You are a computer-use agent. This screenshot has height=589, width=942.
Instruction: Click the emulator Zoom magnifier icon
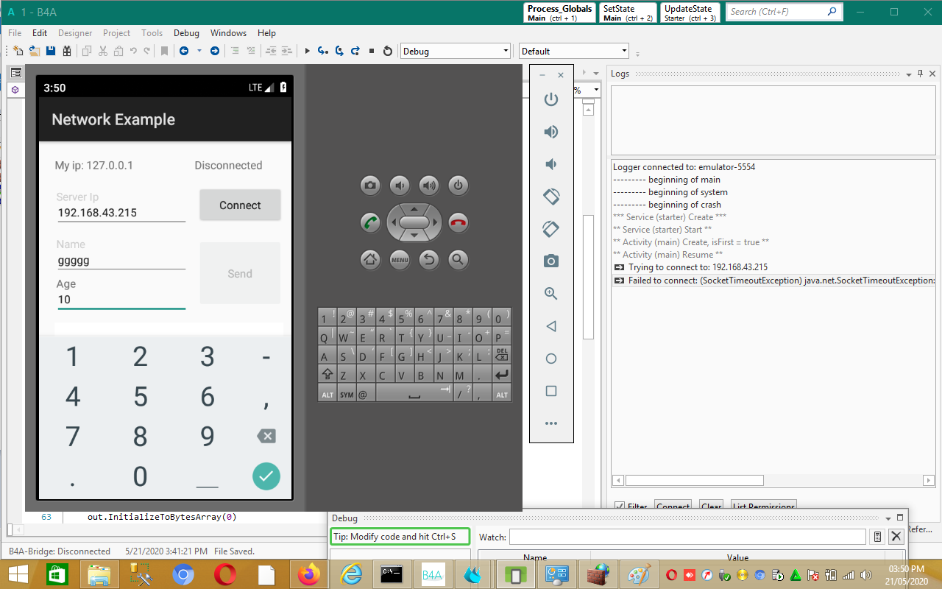pyautogui.click(x=551, y=294)
